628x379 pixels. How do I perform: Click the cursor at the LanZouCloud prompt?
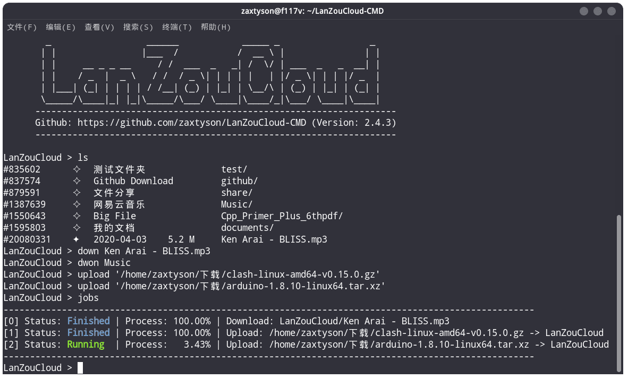80,368
